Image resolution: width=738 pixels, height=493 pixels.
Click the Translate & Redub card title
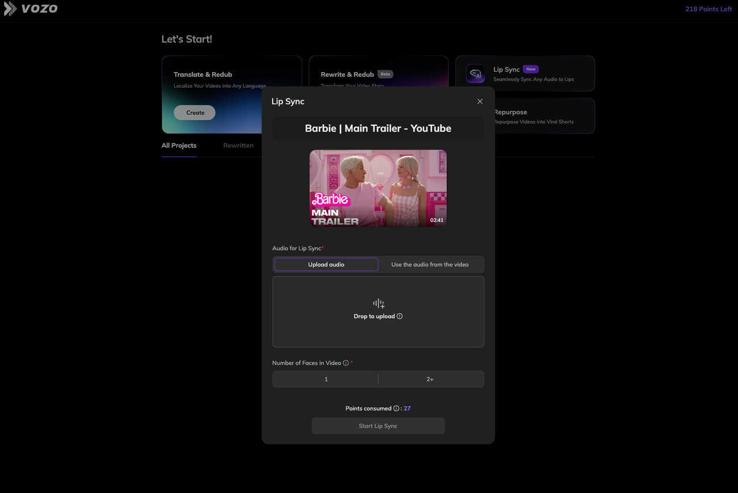click(x=203, y=74)
